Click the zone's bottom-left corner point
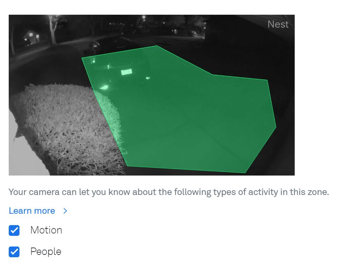Viewport: 349px width, 274px height. [x=127, y=166]
